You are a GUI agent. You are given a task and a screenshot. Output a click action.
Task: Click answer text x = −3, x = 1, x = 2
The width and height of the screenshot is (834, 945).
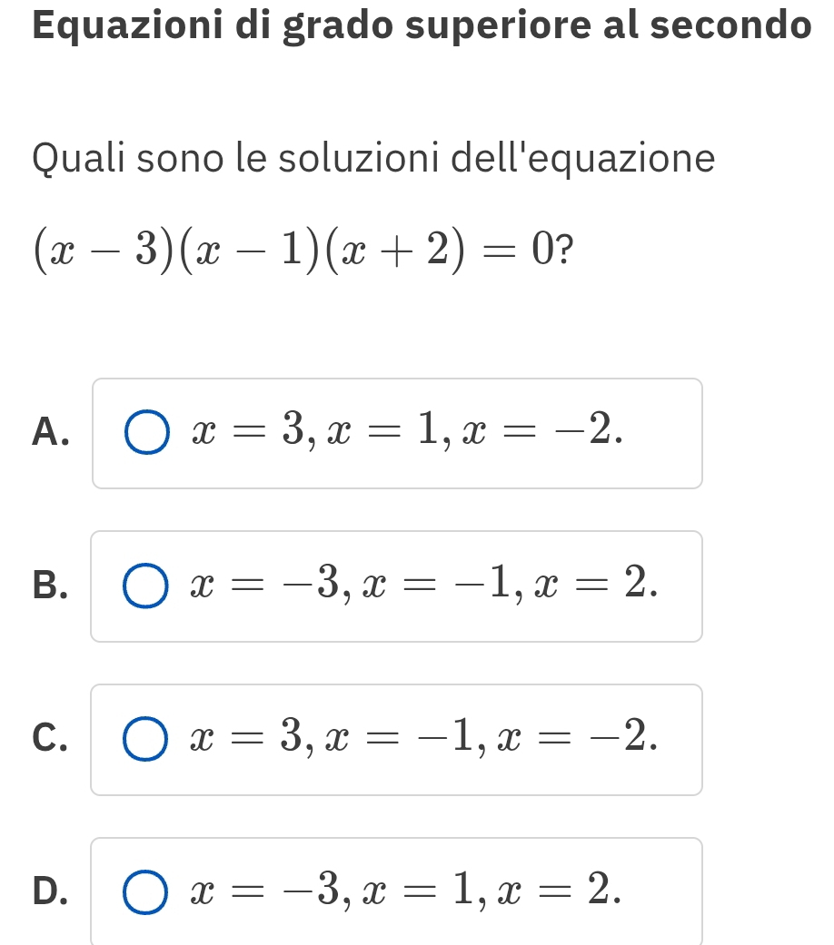pyautogui.click(x=405, y=892)
